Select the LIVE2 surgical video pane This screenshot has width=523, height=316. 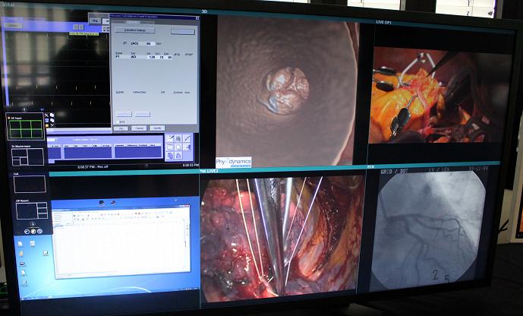(x=282, y=237)
